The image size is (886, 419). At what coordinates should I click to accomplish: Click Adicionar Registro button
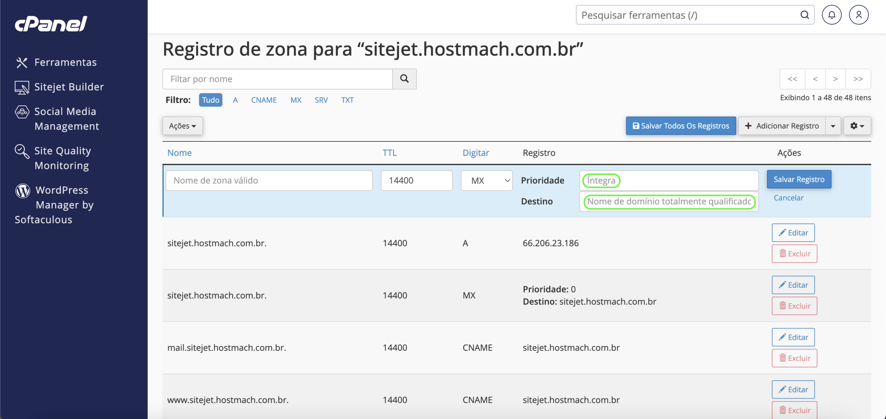click(x=782, y=126)
